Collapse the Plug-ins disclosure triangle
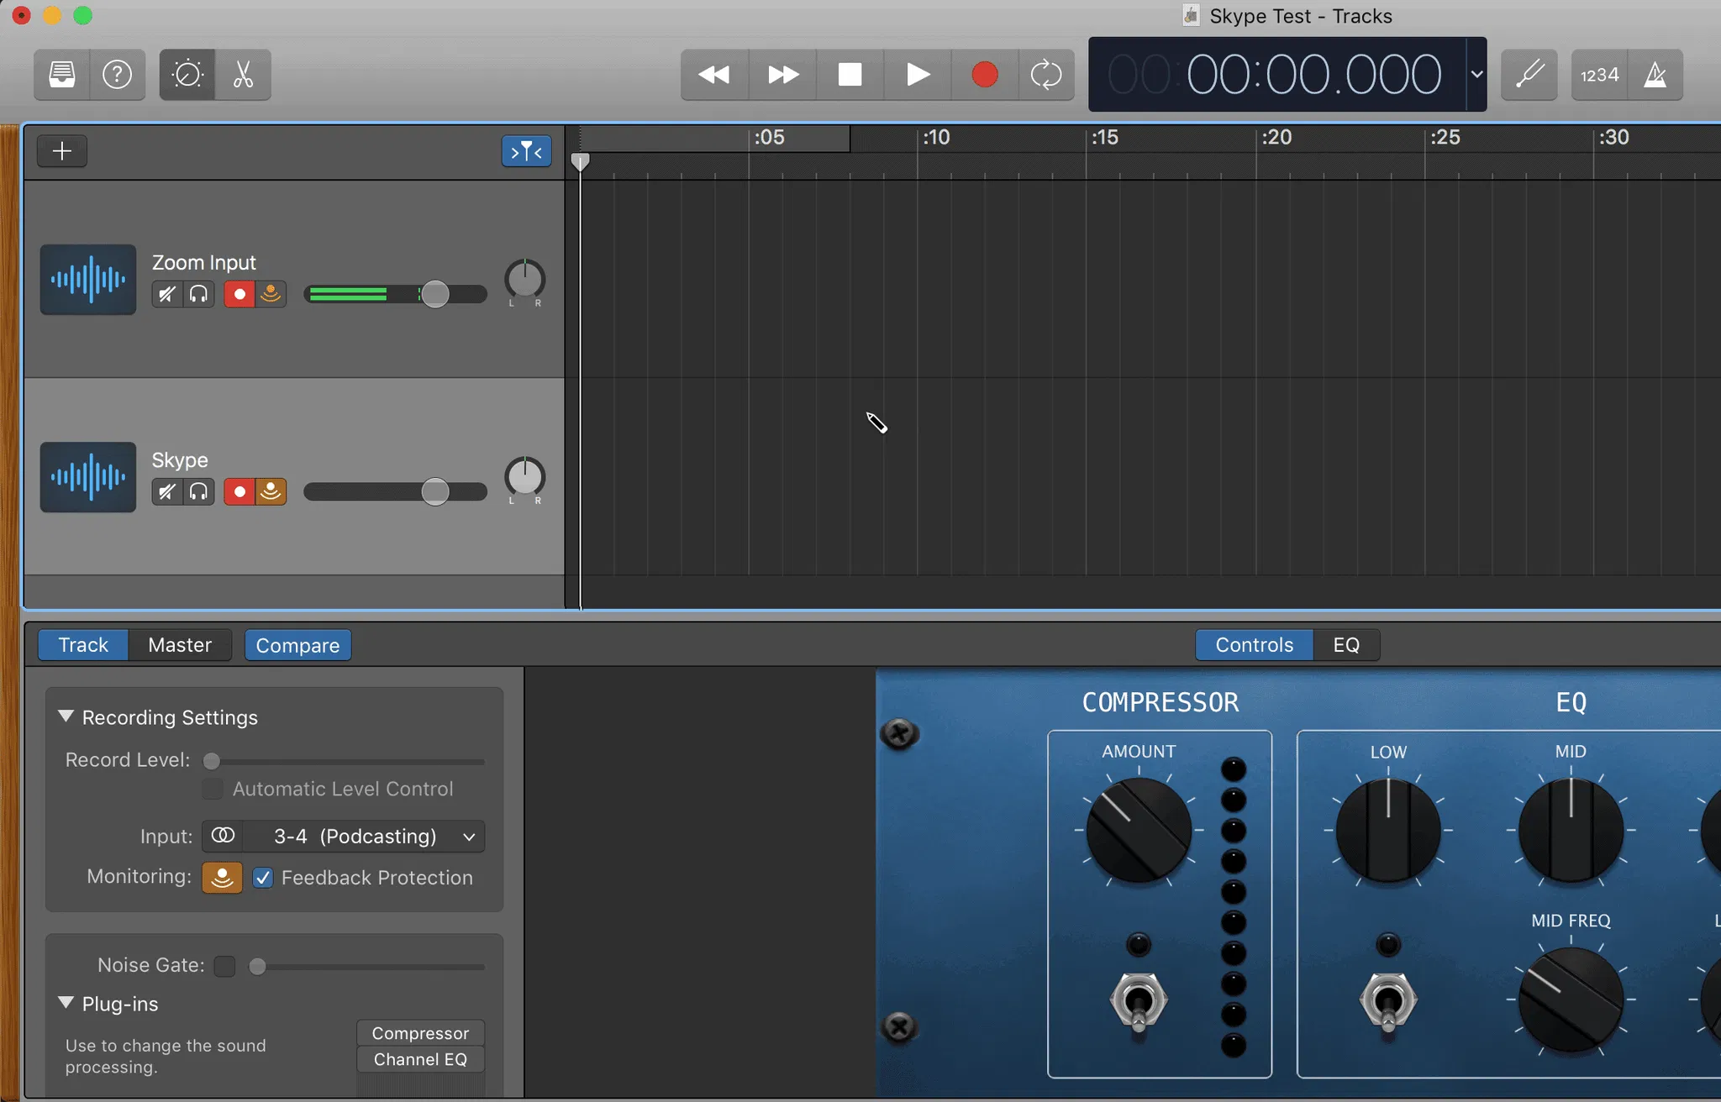1721x1102 pixels. pyautogui.click(x=66, y=1003)
